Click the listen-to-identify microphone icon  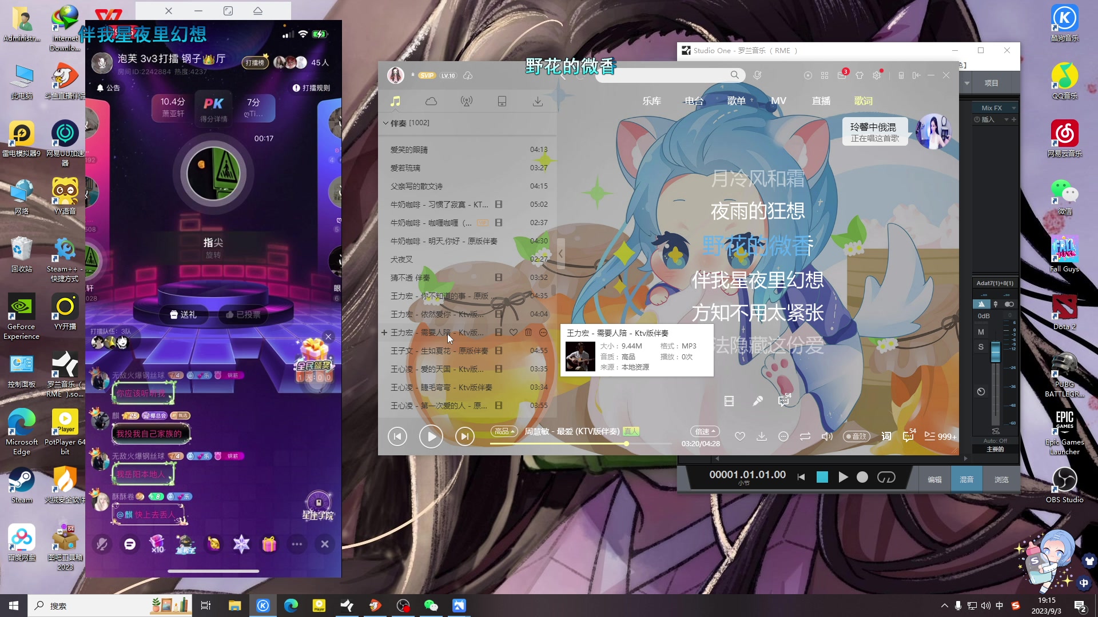click(x=757, y=75)
